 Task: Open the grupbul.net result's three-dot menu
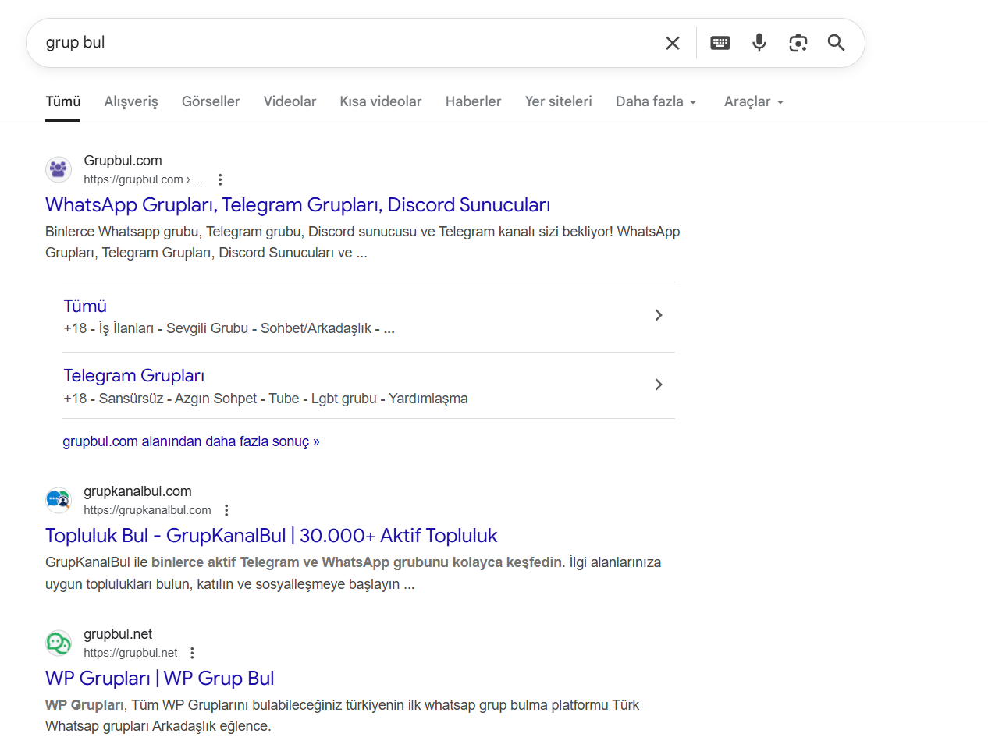click(x=192, y=653)
